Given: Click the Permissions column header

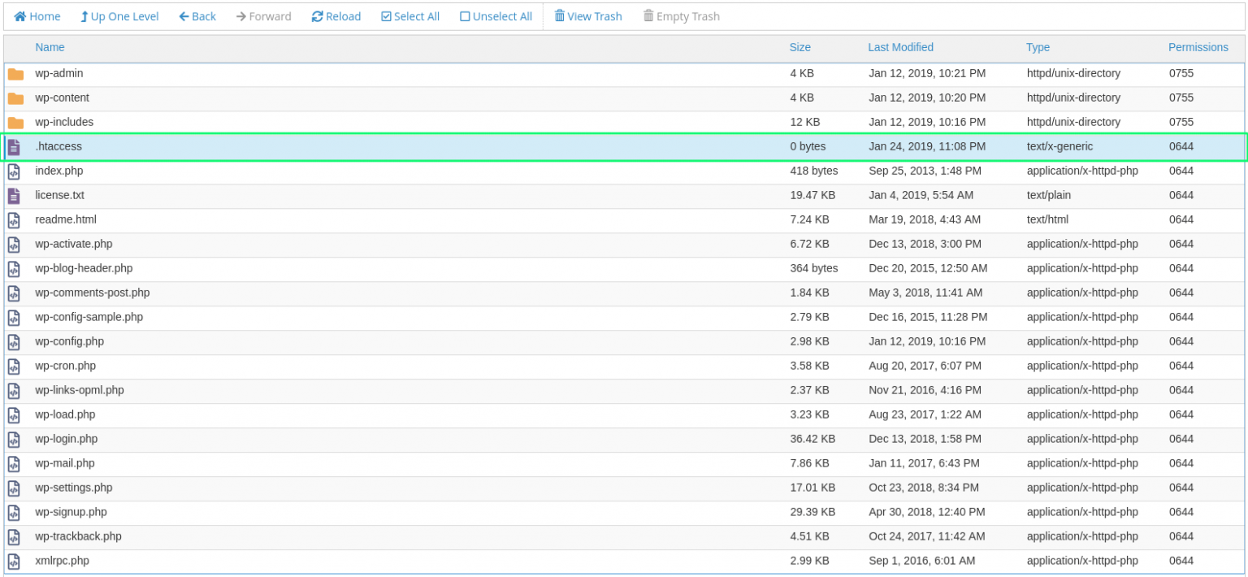Looking at the screenshot, I should coord(1198,47).
